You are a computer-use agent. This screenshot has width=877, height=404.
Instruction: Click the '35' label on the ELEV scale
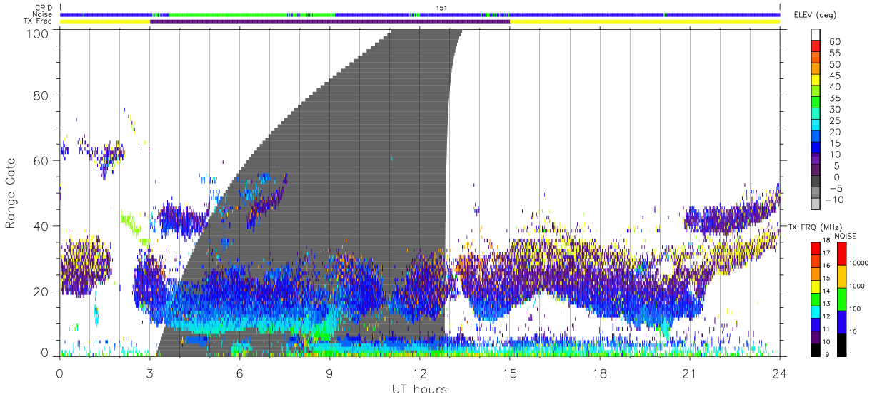[x=834, y=98]
